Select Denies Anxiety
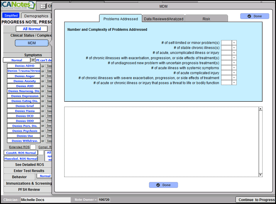Screen dimensions: 276x204 coord(24,81)
